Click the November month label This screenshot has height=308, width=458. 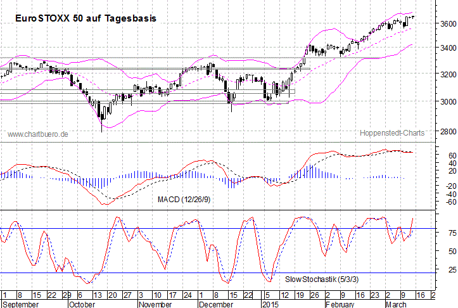click(155, 304)
